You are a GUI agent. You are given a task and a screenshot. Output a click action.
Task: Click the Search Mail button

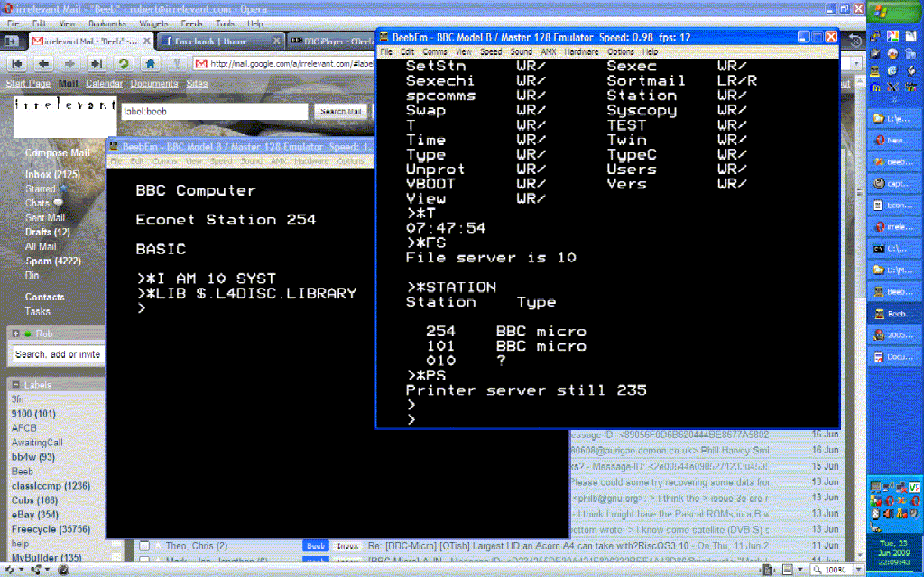[x=340, y=111]
